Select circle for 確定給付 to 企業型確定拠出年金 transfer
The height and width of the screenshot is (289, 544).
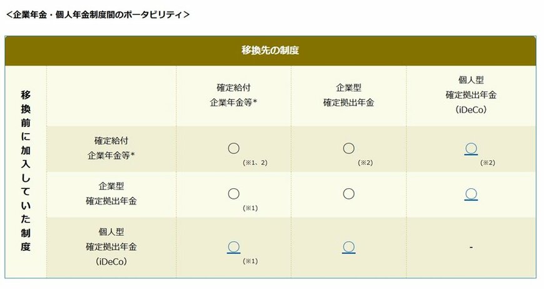[349, 148]
